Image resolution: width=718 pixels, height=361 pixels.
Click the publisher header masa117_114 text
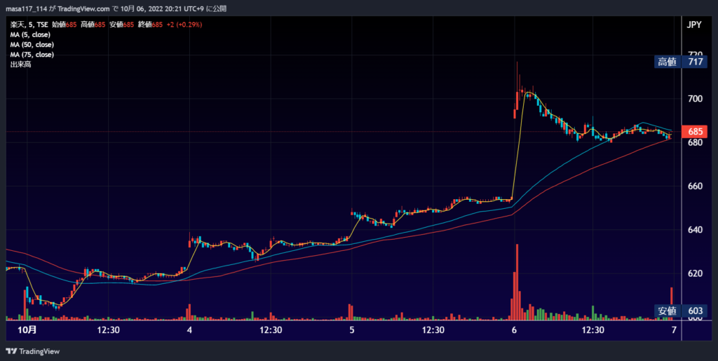[26, 8]
